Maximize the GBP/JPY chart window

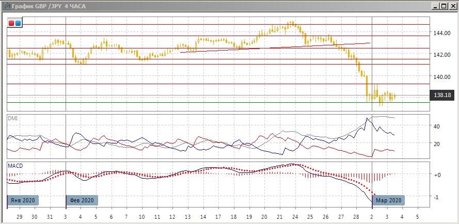pyautogui.click(x=444, y=6)
